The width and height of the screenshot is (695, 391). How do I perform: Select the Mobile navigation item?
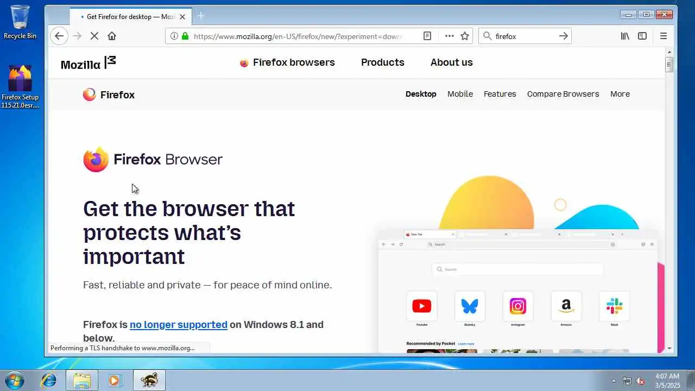(x=460, y=94)
